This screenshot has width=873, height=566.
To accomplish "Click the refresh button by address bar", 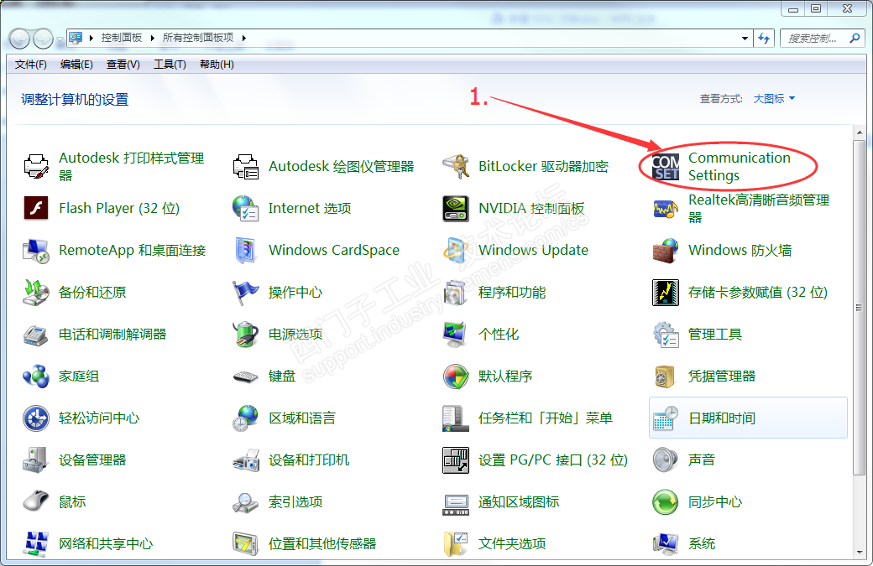I will point(765,39).
